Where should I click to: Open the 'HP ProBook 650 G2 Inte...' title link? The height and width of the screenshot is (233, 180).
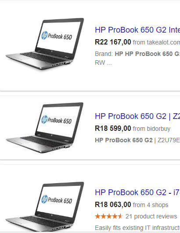pyautogui.click(x=137, y=30)
